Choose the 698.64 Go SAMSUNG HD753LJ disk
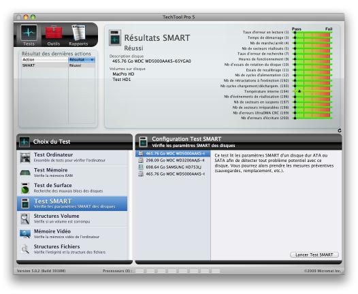The width and height of the screenshot is (358, 294). coord(173,167)
